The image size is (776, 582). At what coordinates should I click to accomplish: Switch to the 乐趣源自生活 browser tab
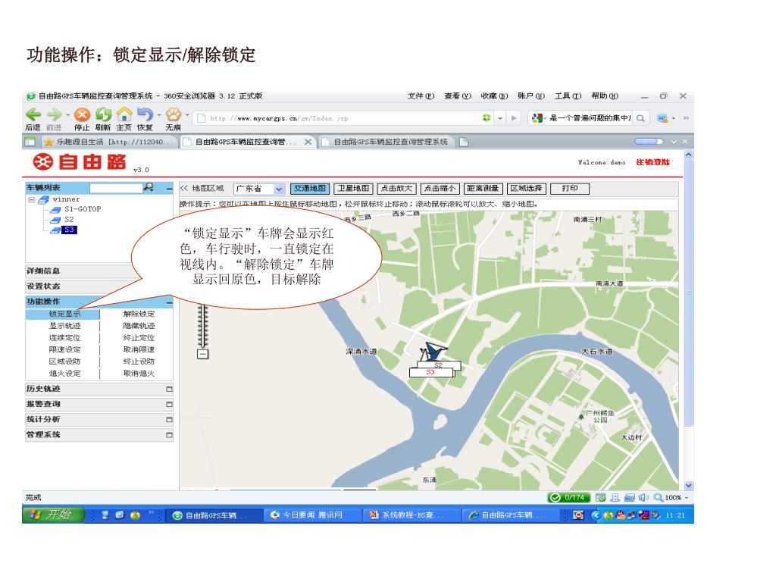click(x=106, y=142)
